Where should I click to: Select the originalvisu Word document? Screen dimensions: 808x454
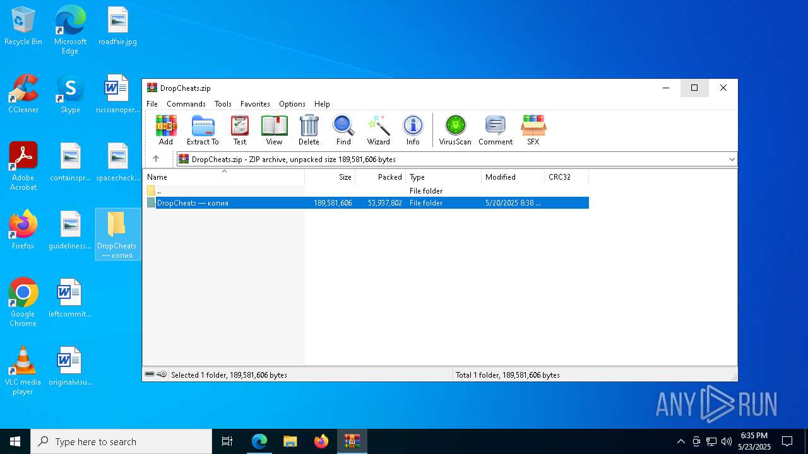click(x=70, y=366)
